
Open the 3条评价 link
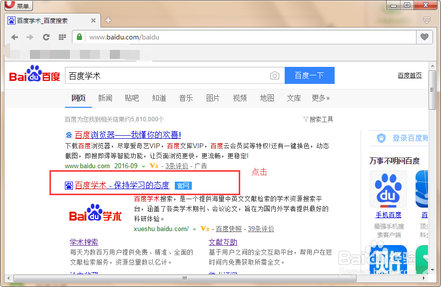point(177,166)
